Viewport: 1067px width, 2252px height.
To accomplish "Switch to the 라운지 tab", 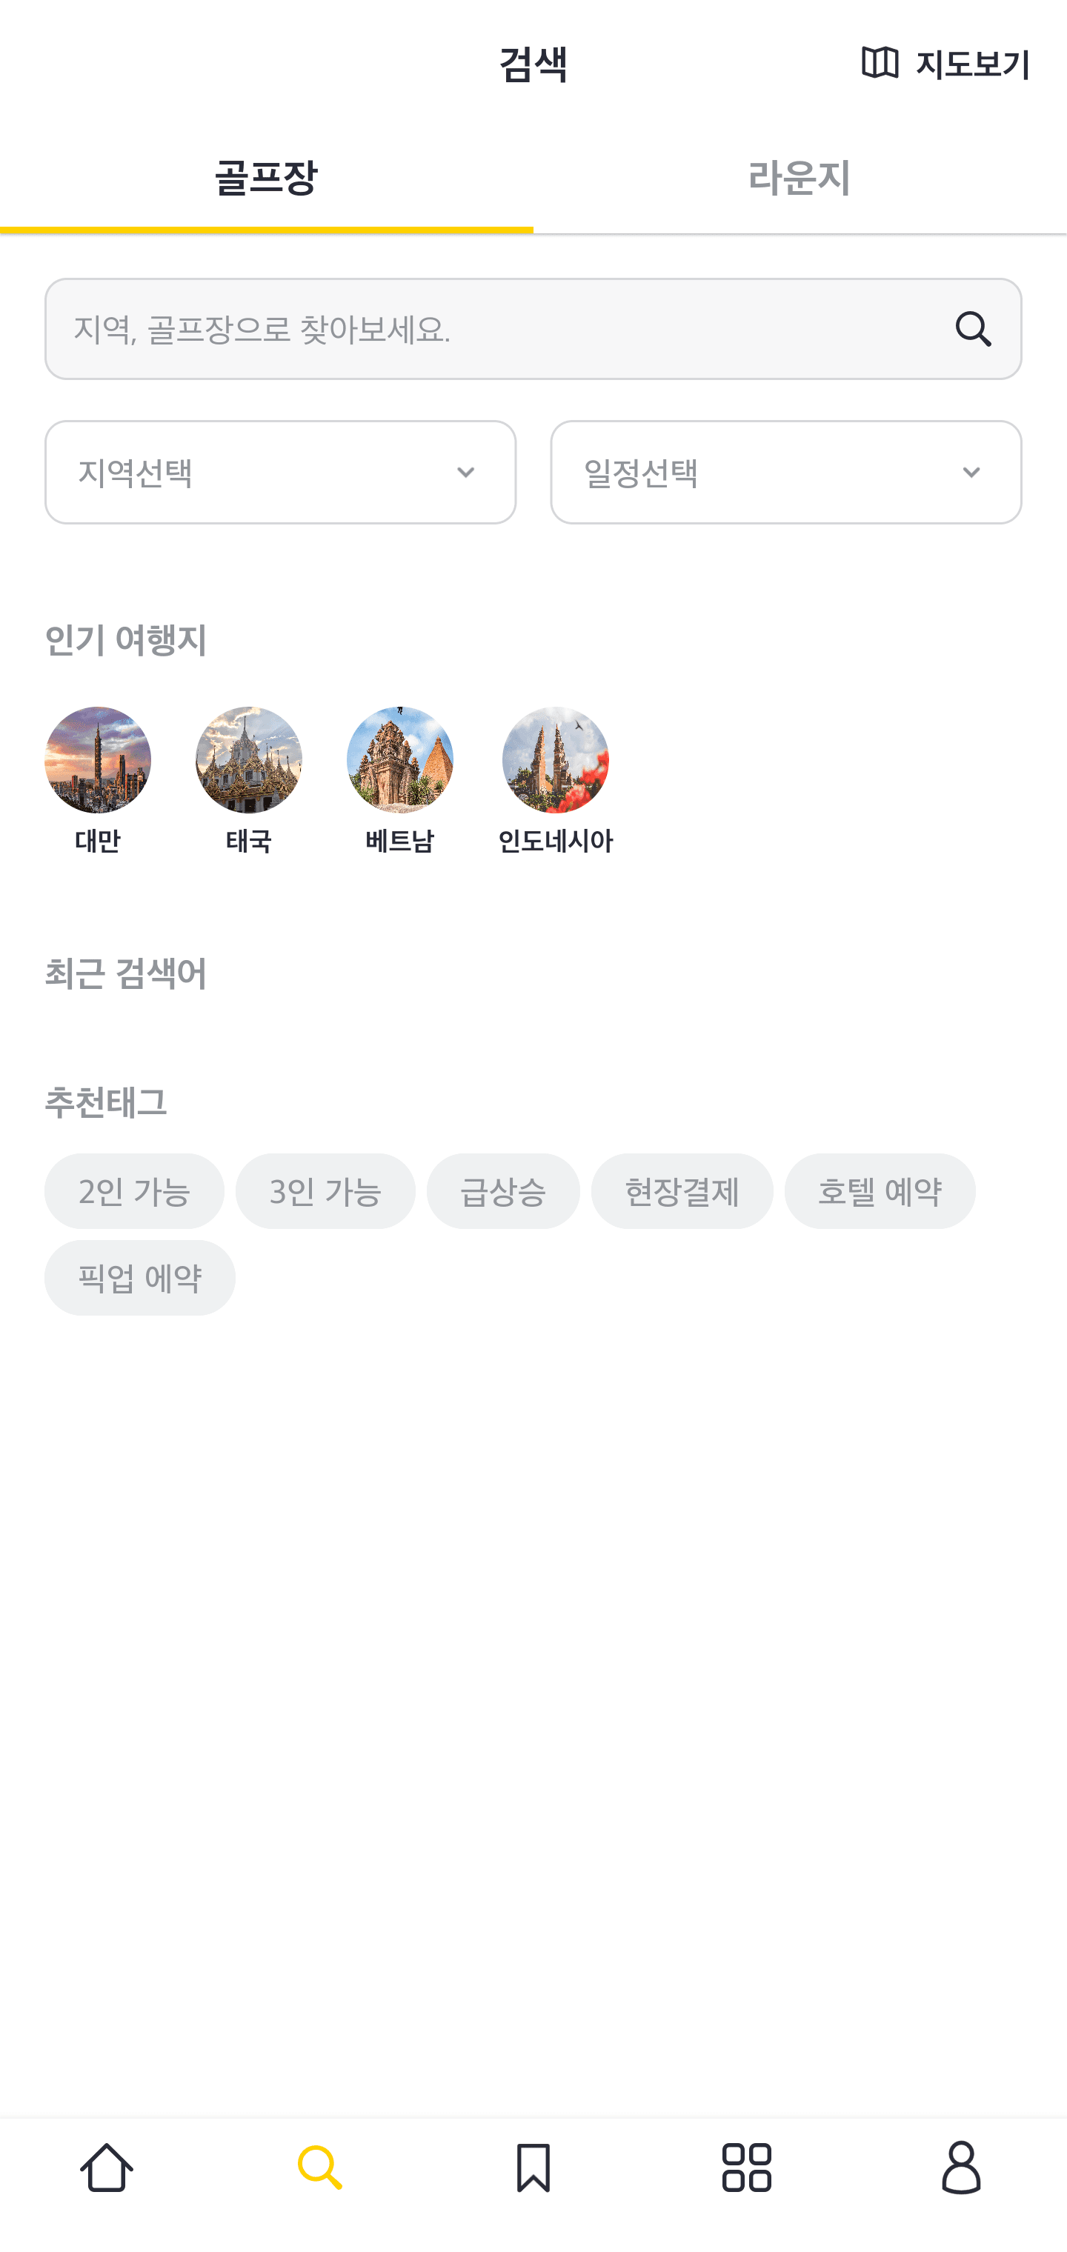I will coord(800,179).
